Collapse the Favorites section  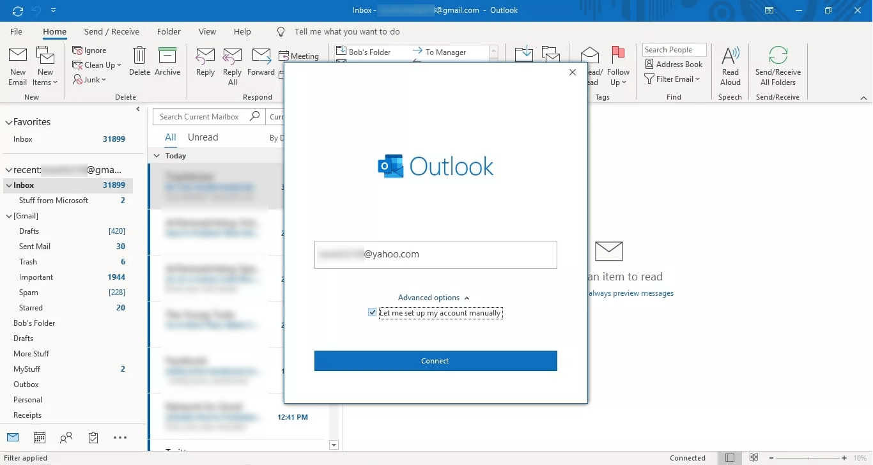point(8,122)
